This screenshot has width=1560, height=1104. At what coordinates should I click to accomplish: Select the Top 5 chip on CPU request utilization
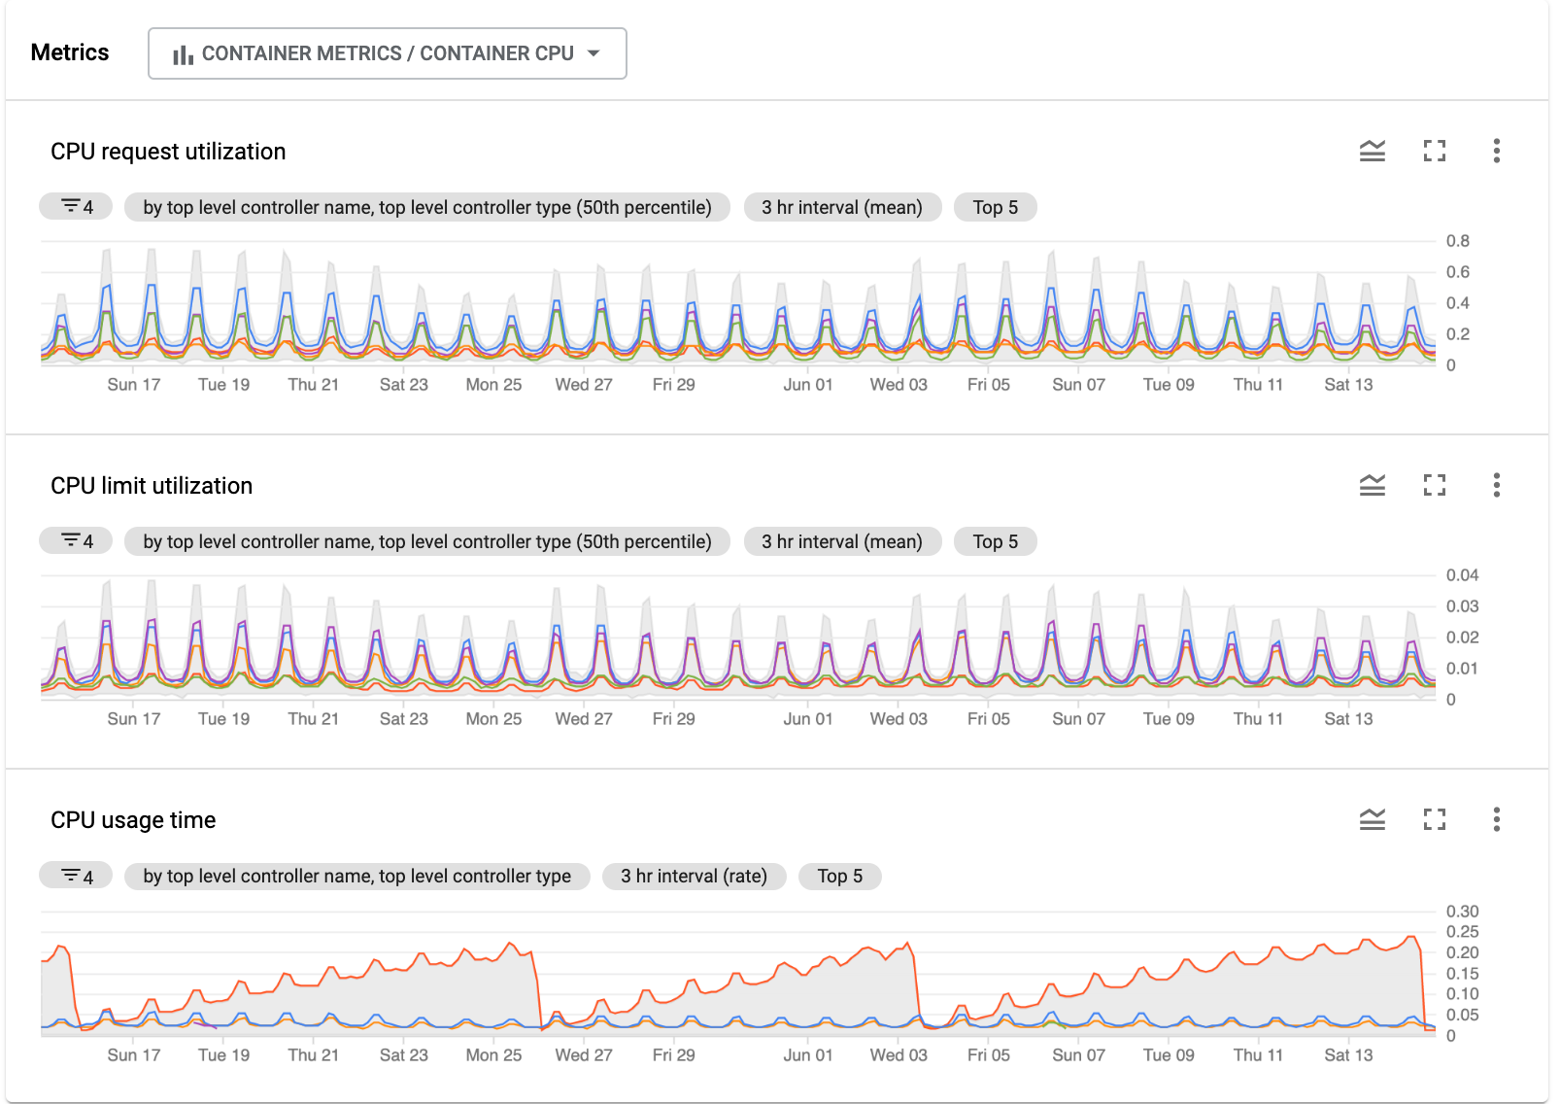click(995, 206)
